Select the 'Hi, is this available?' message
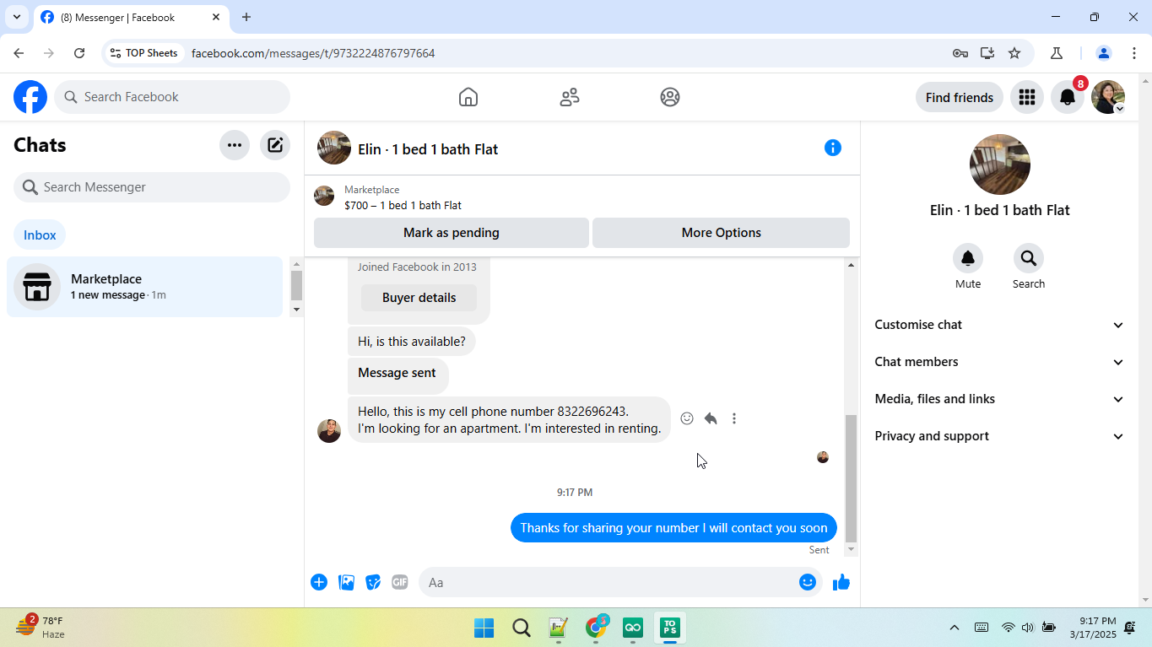The height and width of the screenshot is (647, 1152). (x=412, y=342)
